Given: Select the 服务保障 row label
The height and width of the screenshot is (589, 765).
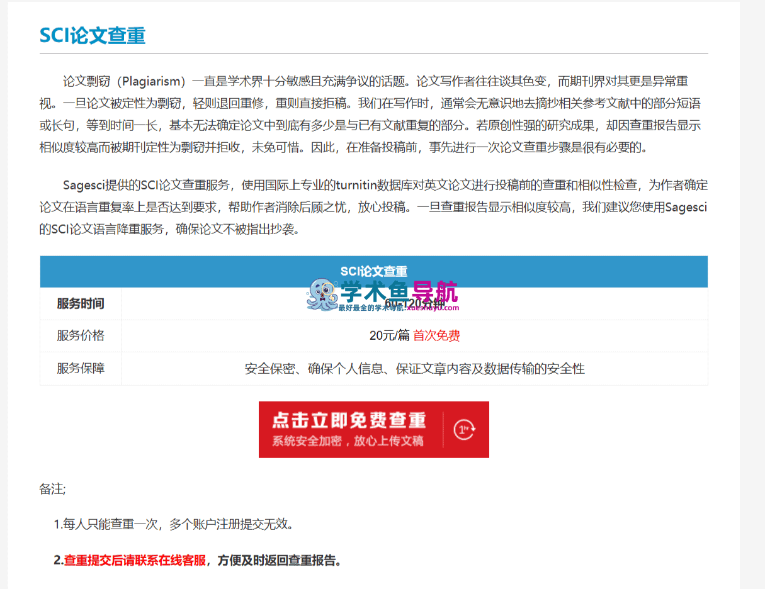Looking at the screenshot, I should coord(81,368).
